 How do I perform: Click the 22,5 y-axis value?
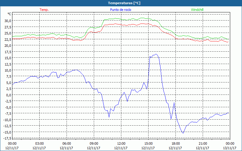(x=8, y=40)
